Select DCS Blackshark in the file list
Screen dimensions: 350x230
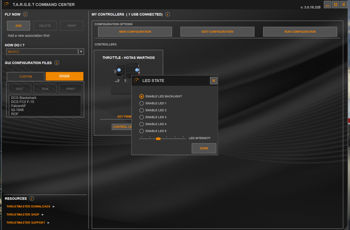pyautogui.click(x=24, y=98)
